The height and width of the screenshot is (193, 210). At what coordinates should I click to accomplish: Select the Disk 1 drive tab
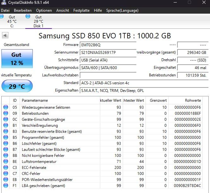pyautogui.click(x=39, y=21)
